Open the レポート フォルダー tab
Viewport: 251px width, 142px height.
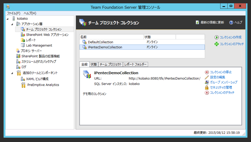coord(135,64)
